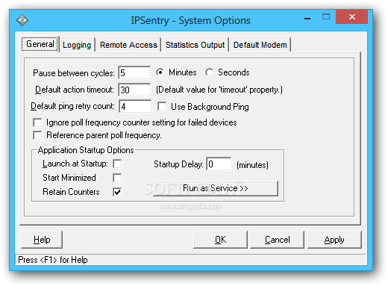Screen dimensions: 388x286
Task: Maximize the System Options window
Action: coord(326,17)
